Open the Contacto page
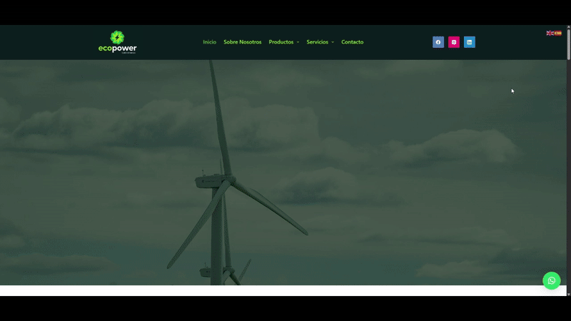Viewport: 571px width, 321px height. click(x=352, y=42)
